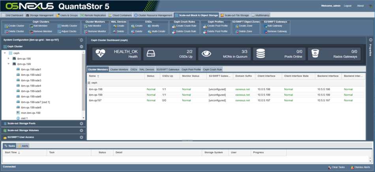375x172 pixels.
Task: Click the Delete Cluster toolbar icon
Action: tap(6, 31)
